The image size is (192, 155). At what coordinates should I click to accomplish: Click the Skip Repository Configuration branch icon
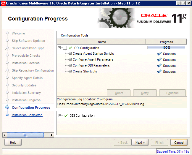[7, 71]
